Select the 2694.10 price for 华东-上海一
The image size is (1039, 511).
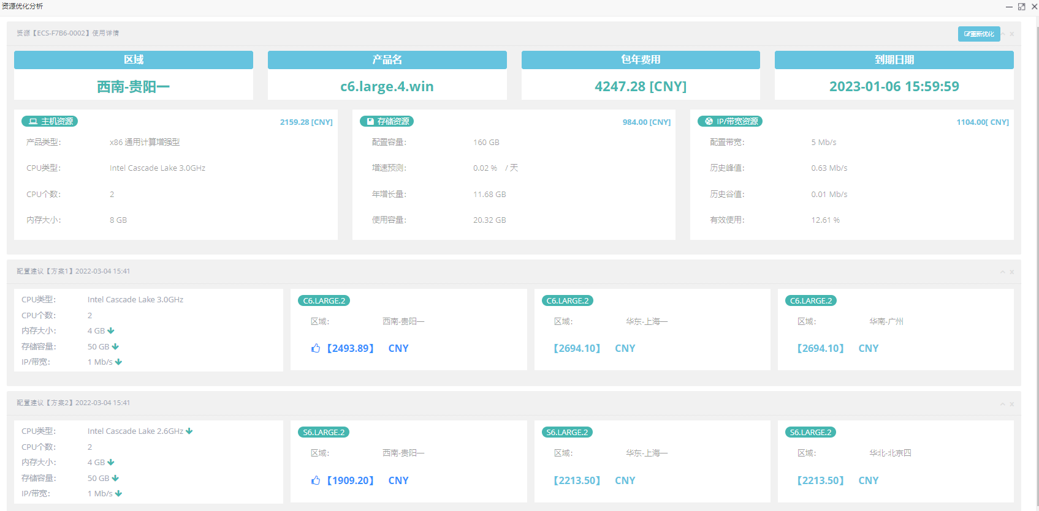click(577, 348)
